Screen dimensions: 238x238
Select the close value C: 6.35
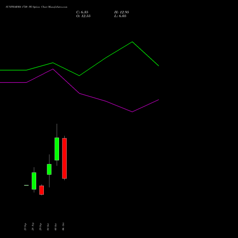[x=82, y=12]
